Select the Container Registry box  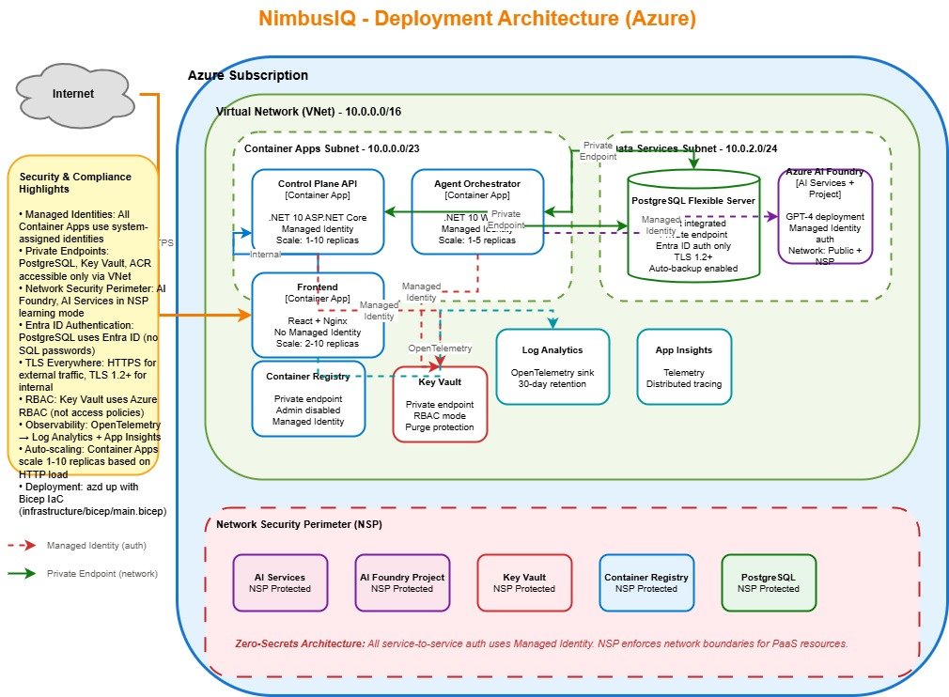click(x=308, y=399)
